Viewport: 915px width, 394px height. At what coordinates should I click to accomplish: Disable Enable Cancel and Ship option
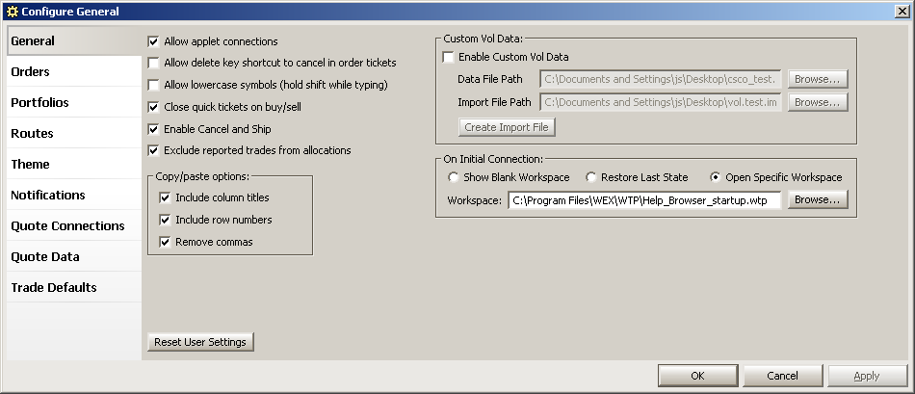pyautogui.click(x=153, y=129)
